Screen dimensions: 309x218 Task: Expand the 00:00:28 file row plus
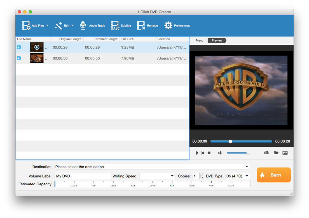tap(19, 47)
